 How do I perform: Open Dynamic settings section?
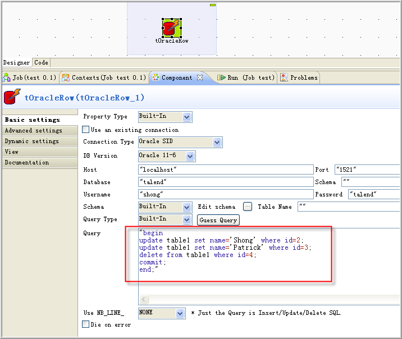click(40, 141)
